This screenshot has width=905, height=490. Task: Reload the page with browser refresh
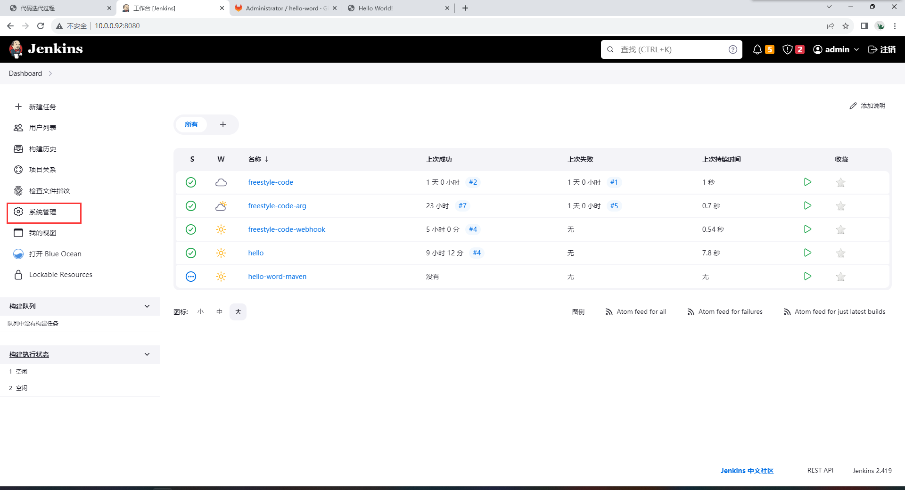41,26
